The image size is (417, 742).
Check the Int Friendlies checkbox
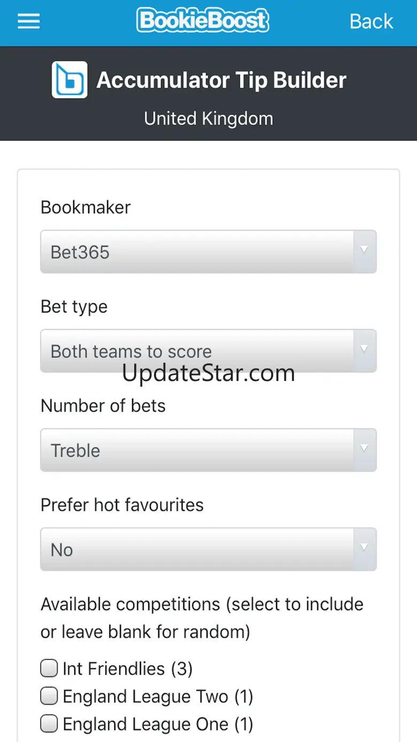[x=49, y=668]
